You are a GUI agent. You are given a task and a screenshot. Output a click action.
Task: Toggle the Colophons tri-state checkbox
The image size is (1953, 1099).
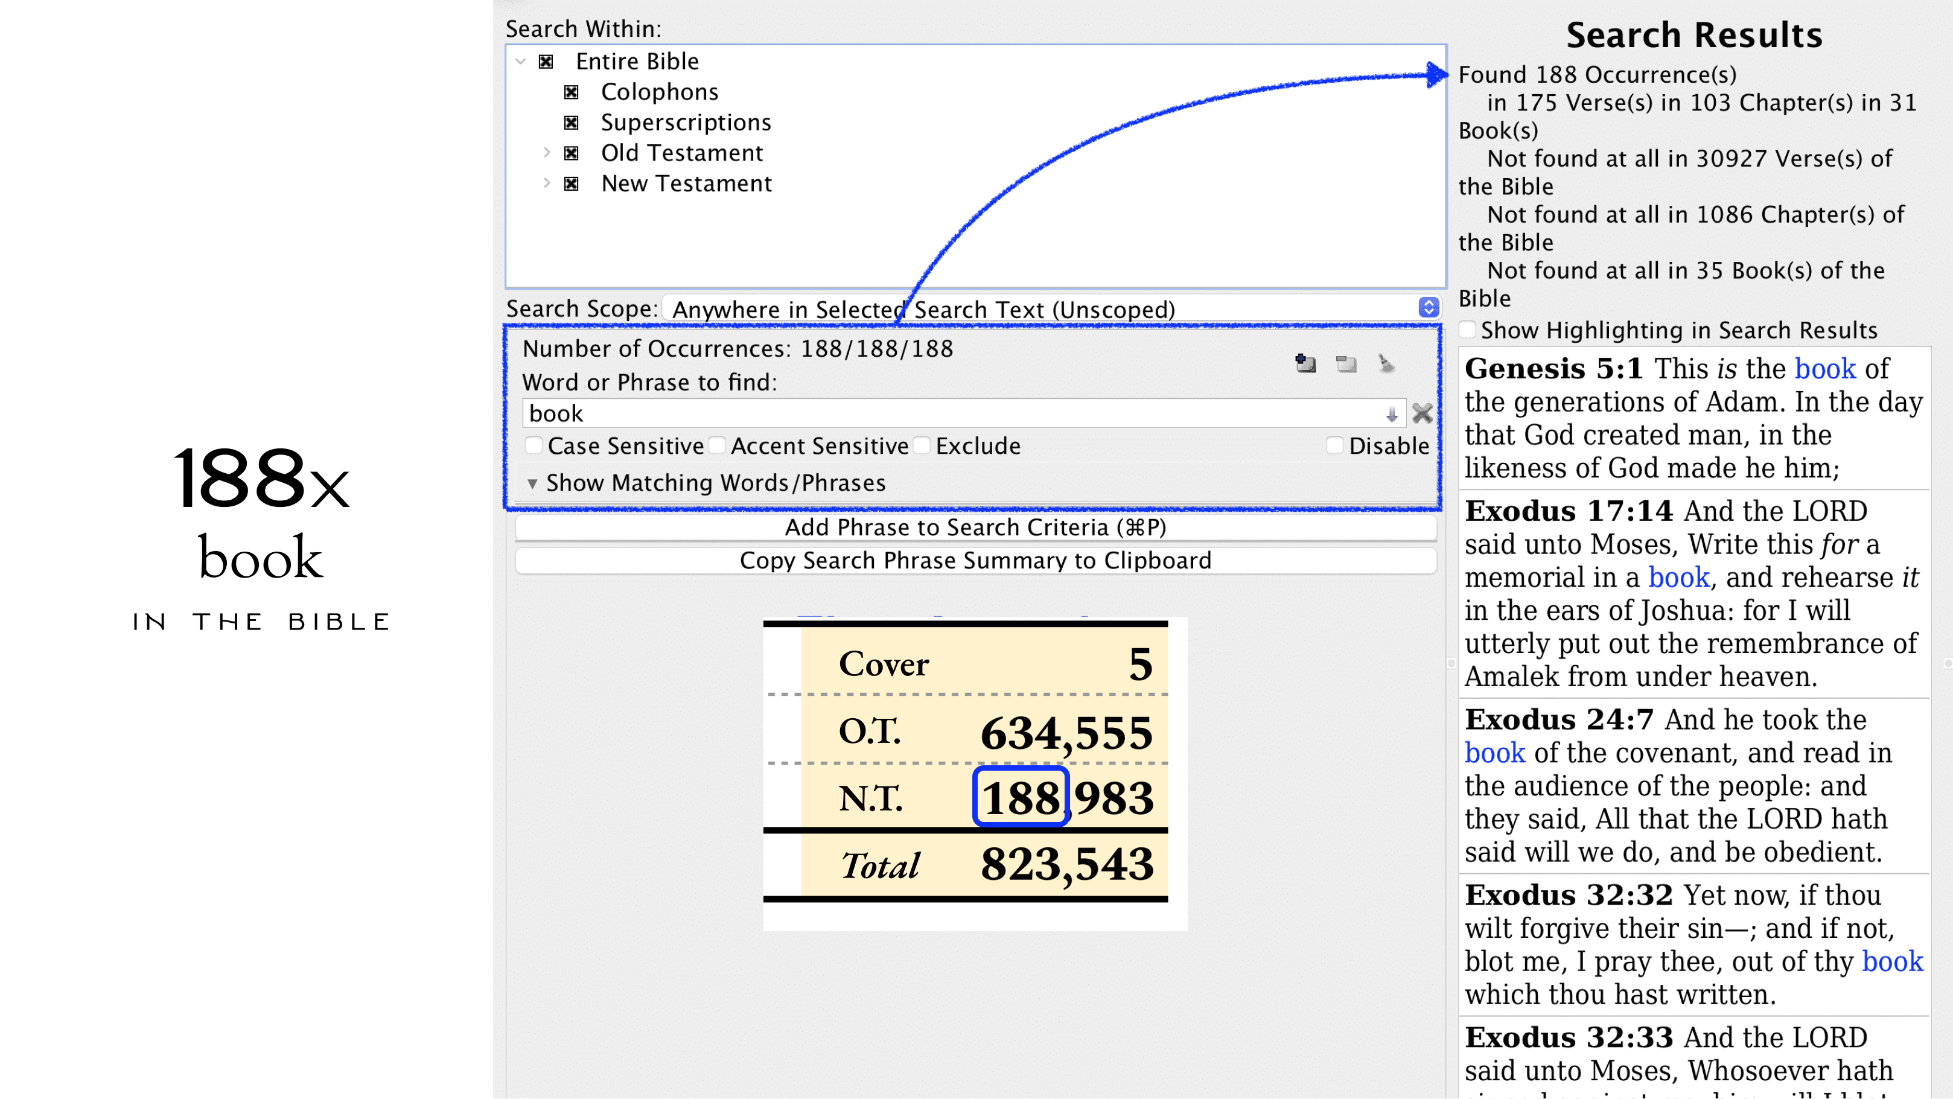coord(572,92)
